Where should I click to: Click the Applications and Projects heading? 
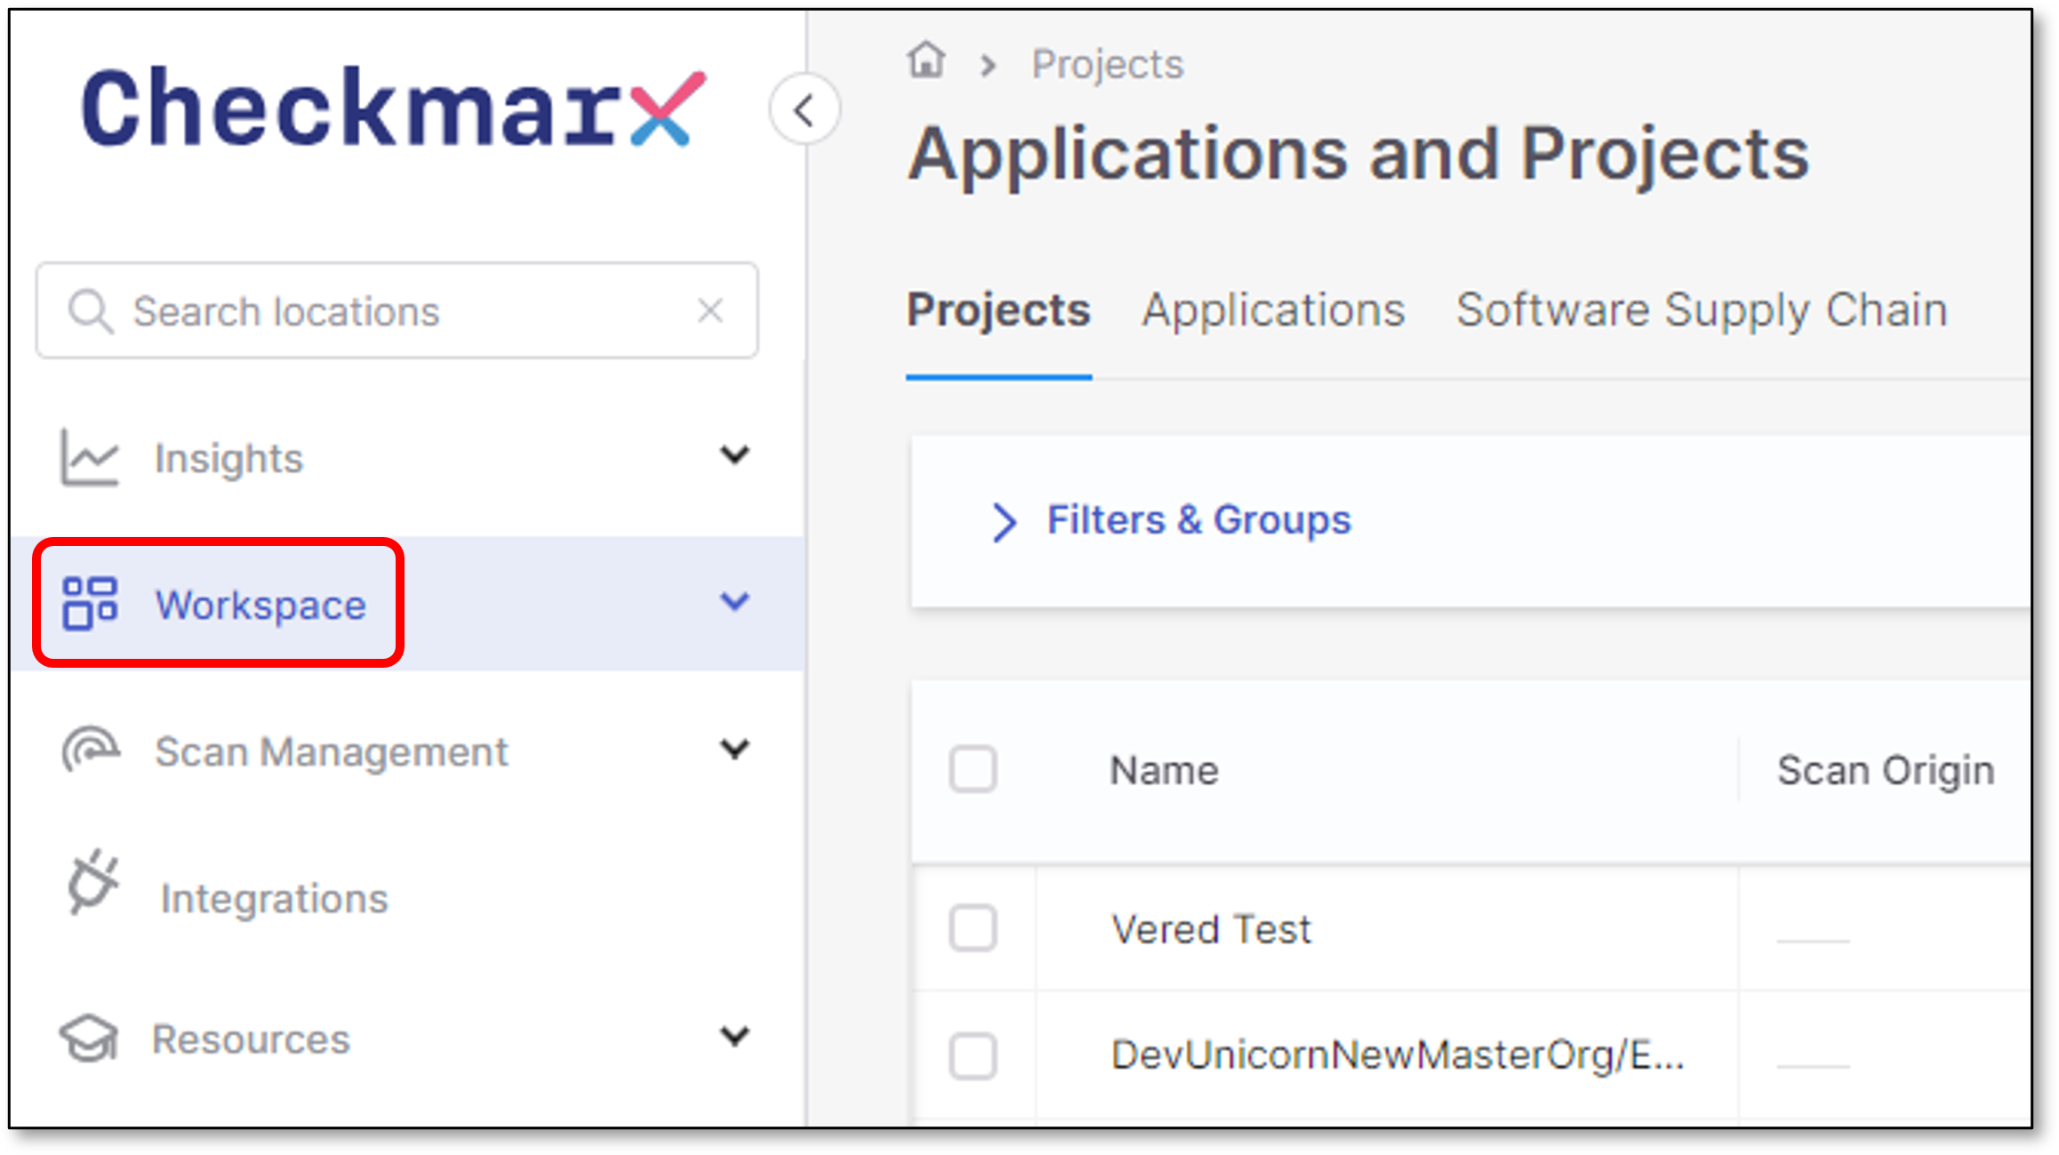1358,155
